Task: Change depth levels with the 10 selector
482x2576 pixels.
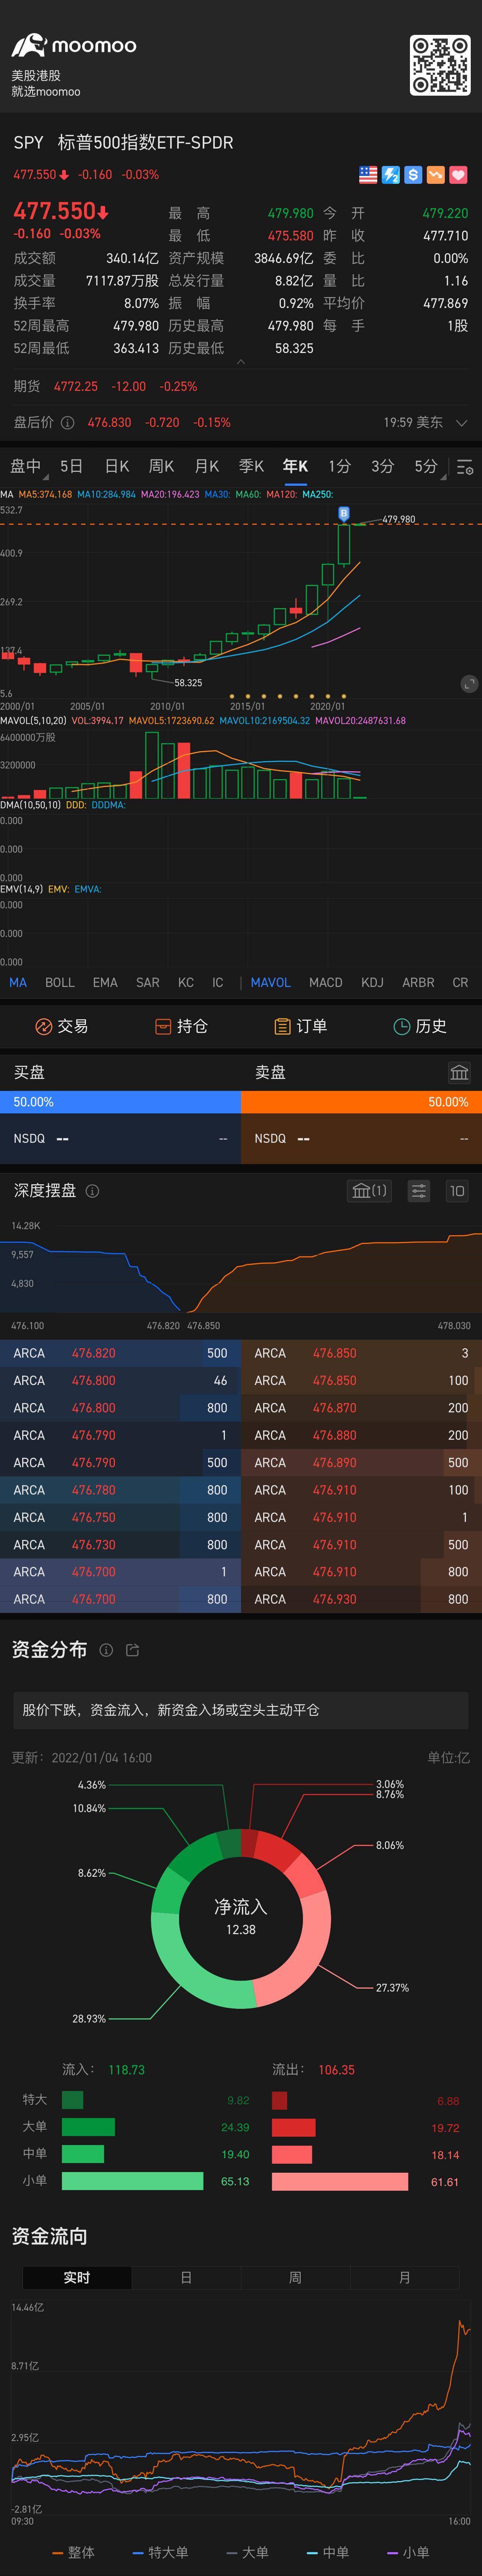Action: click(457, 1191)
